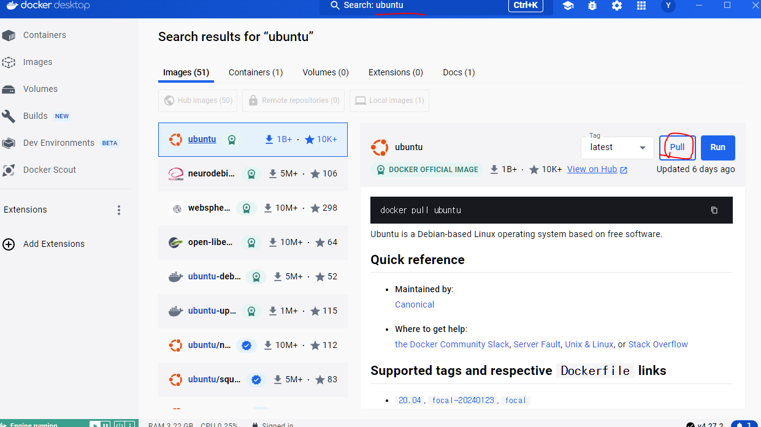Open the Canonical maintainer link
This screenshot has height=427, width=761.
point(415,304)
